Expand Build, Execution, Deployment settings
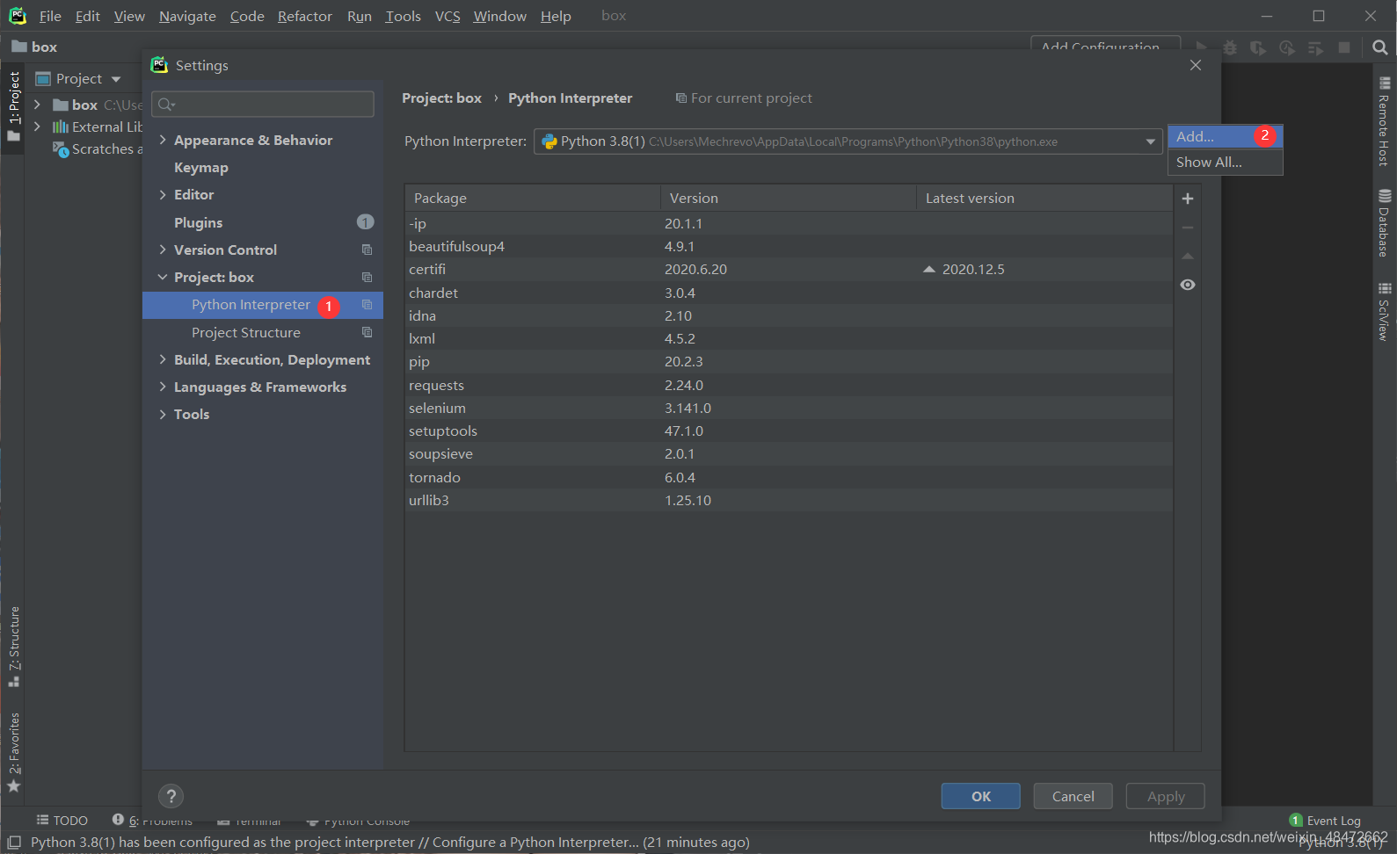 tap(163, 359)
